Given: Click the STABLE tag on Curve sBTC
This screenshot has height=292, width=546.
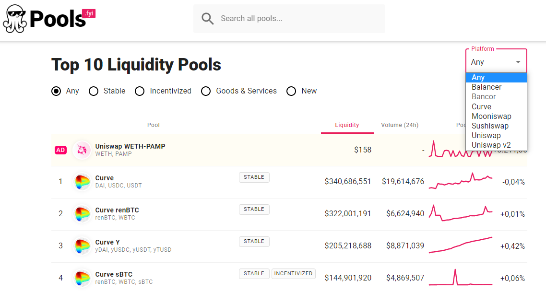Looking at the screenshot, I should pyautogui.click(x=254, y=274).
